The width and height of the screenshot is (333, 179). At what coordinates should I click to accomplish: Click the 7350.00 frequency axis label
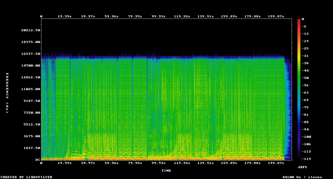coord(32,113)
